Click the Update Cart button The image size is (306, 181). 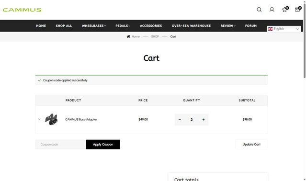251,144
